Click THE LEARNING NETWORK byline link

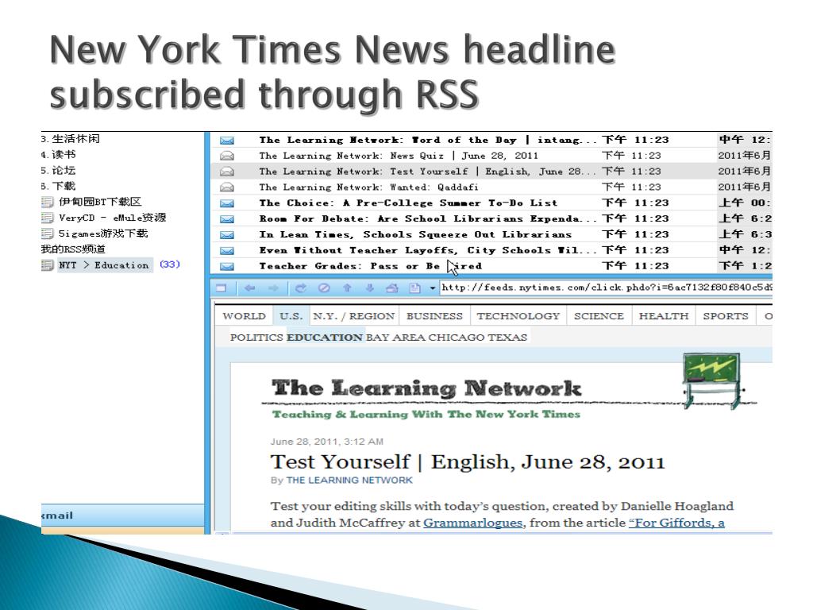coord(349,481)
